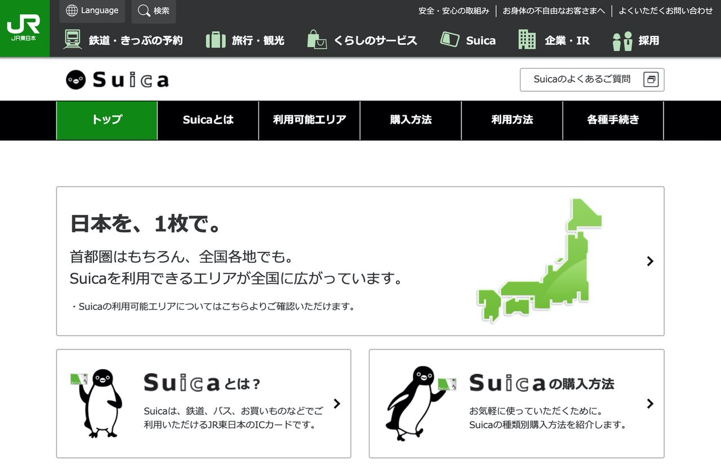This screenshot has width=721, height=467.
Task: Click text 首都圏はもちろん、全国各地でも。
Action: tap(181, 257)
